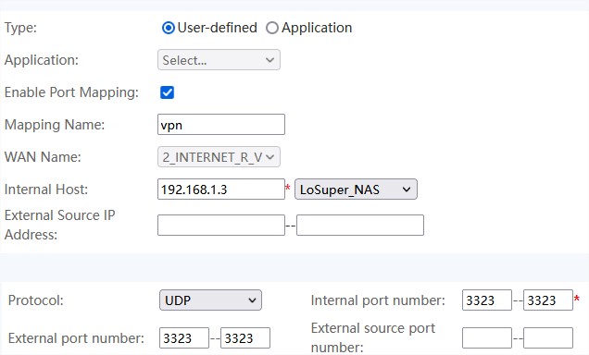The height and width of the screenshot is (355, 589).
Task: Click the Internal port number start field
Action: (487, 300)
